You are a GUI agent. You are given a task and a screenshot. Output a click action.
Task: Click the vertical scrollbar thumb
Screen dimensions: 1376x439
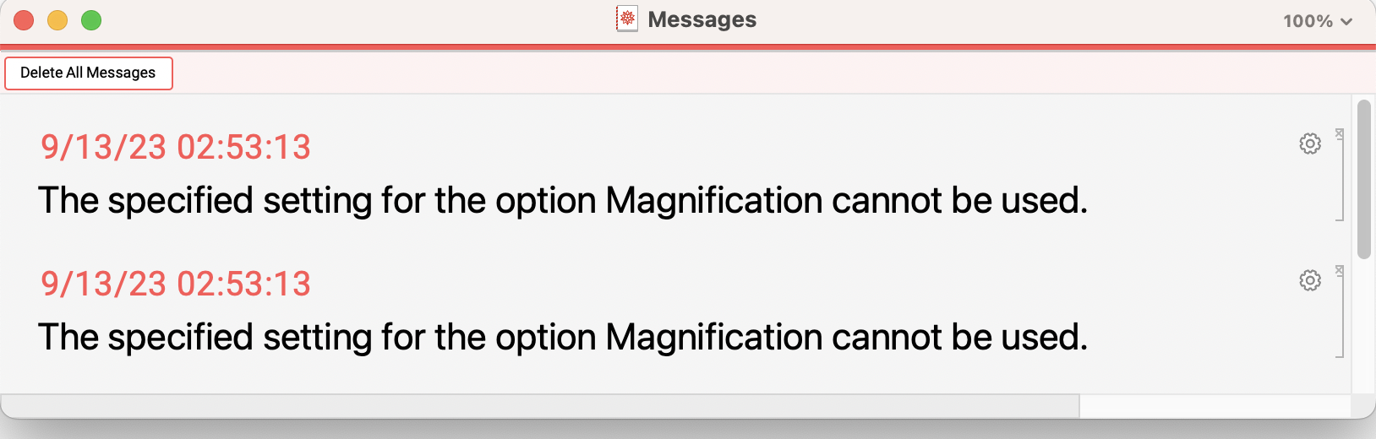(x=1363, y=179)
